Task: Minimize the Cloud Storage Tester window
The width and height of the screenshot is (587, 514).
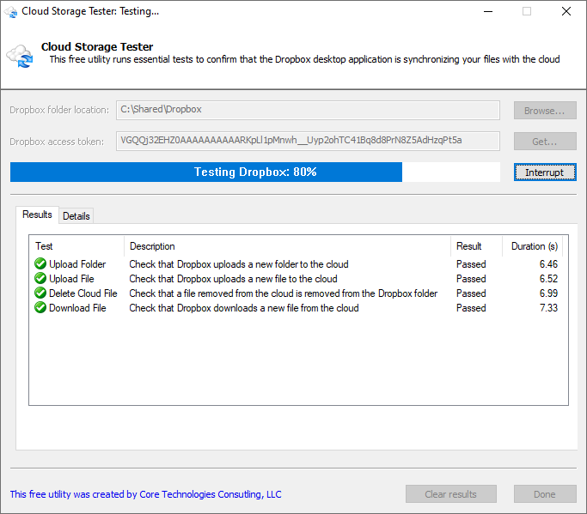Action: pos(488,12)
